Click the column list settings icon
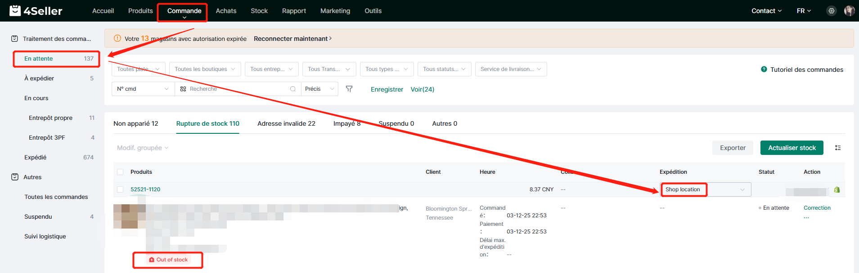859x273 pixels. point(837,148)
